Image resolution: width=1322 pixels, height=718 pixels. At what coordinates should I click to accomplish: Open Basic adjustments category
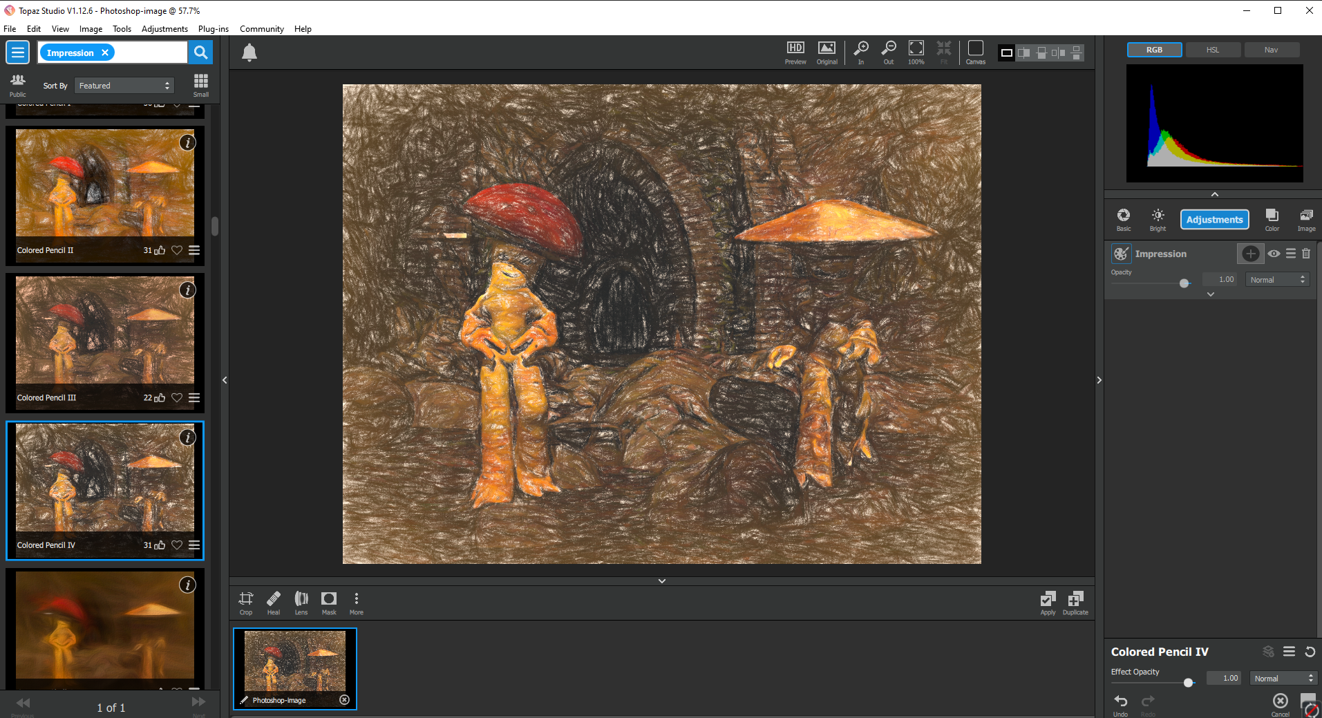point(1124,219)
